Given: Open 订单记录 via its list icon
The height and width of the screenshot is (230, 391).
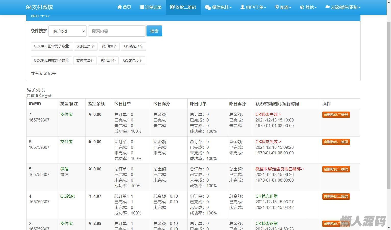Looking at the screenshot, I should [142, 7].
